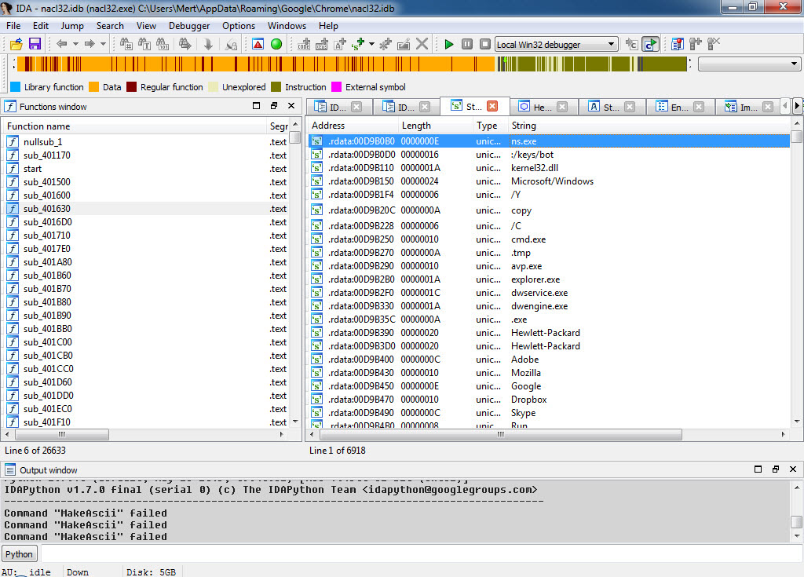The image size is (804, 577).
Task: Sort strings by the String column header
Action: 649,126
